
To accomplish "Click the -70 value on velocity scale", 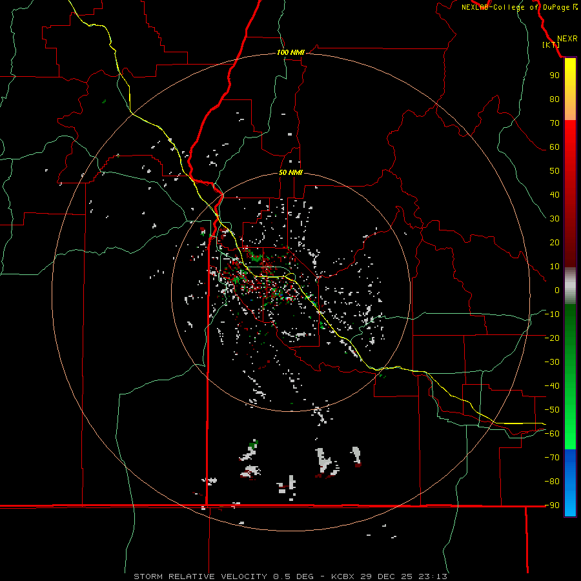I will (x=552, y=458).
